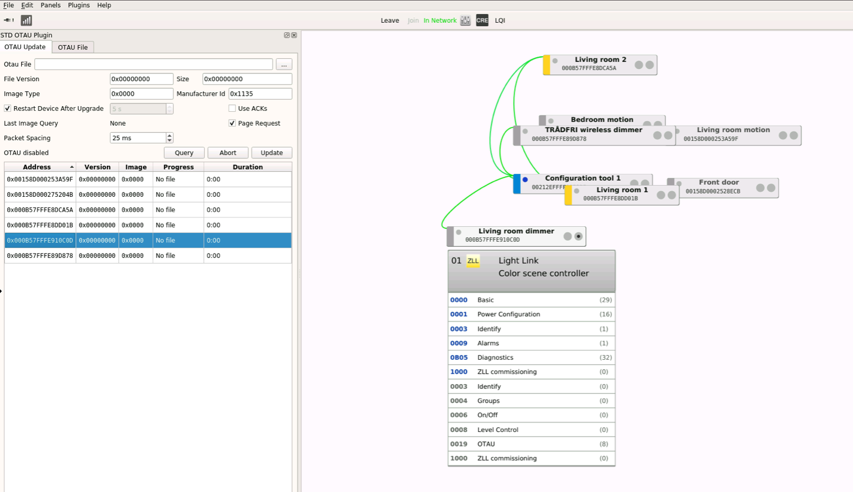Click the first round button on Front door node

tap(760, 188)
